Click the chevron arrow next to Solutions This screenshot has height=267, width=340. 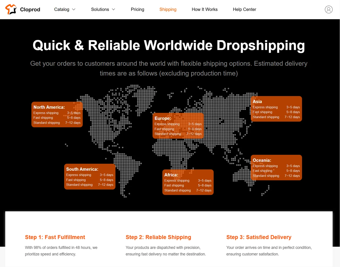[113, 10]
